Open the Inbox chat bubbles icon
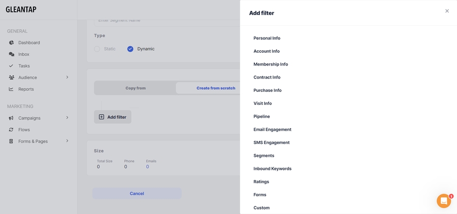The height and width of the screenshot is (214, 457). (11, 54)
